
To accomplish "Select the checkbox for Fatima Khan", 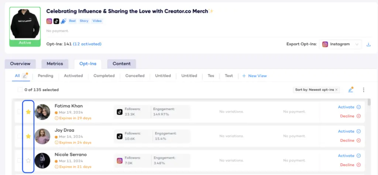I will pos(19,112).
